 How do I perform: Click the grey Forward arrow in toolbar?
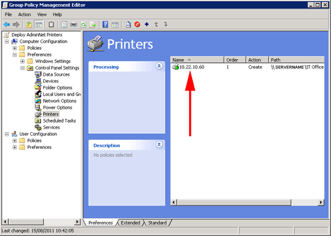[16, 25]
